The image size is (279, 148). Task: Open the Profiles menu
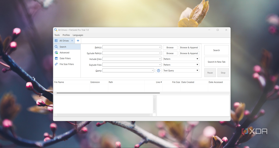point(66,35)
